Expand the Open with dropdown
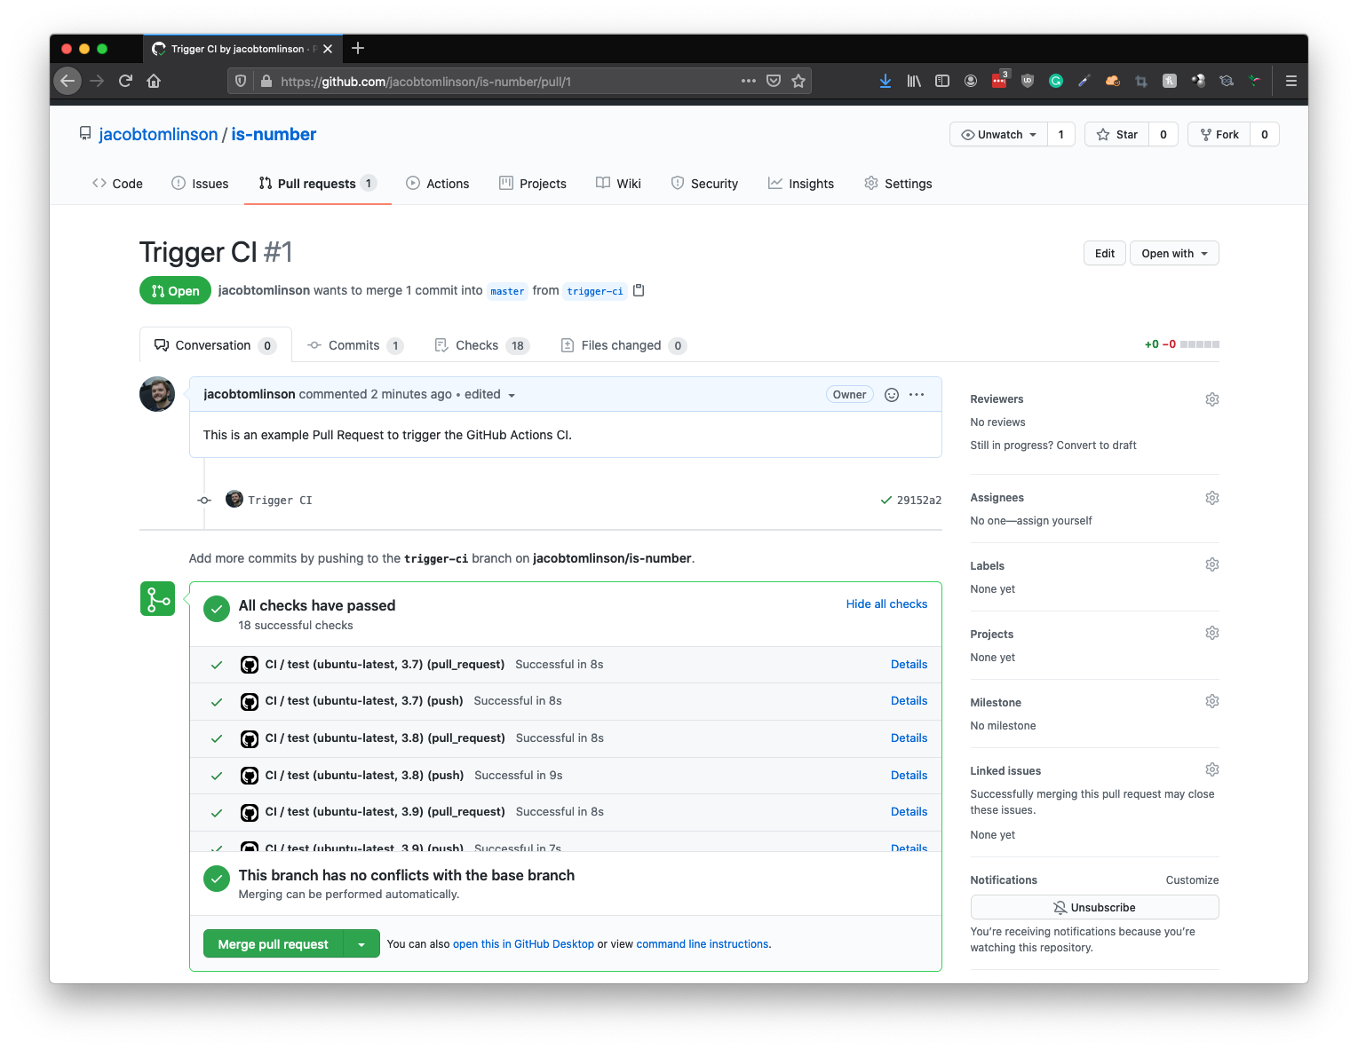The image size is (1358, 1049). 1173,253
